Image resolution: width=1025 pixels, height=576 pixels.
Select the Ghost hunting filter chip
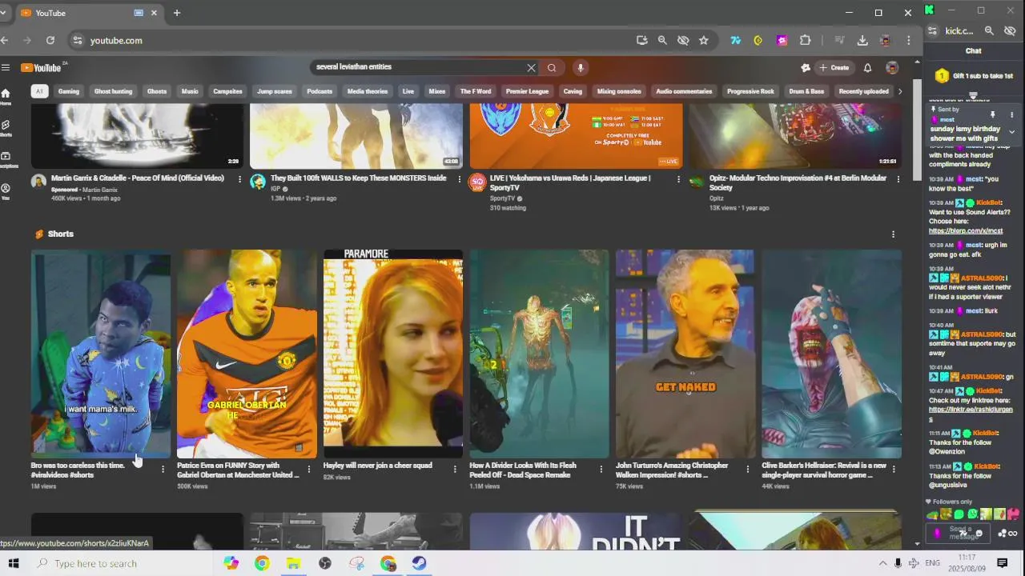pos(113,91)
